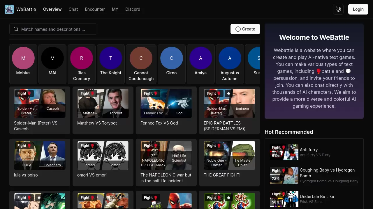Click the WeBattle logo icon

tap(9, 9)
